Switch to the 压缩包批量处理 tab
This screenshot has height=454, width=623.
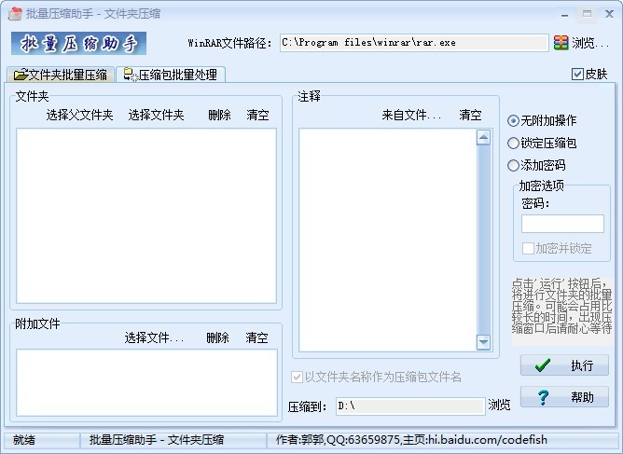pyautogui.click(x=171, y=75)
